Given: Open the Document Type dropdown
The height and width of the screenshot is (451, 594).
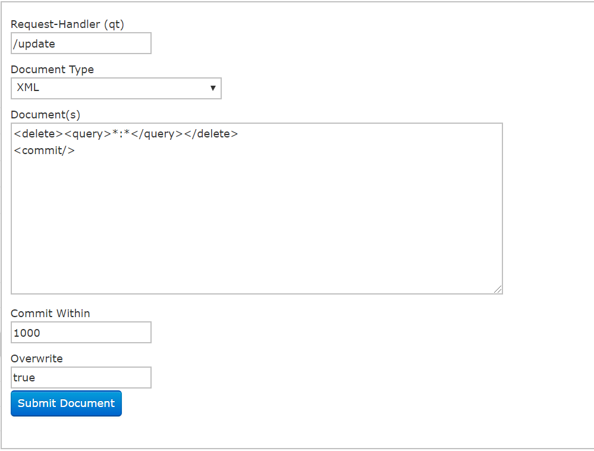Looking at the screenshot, I should [x=116, y=88].
